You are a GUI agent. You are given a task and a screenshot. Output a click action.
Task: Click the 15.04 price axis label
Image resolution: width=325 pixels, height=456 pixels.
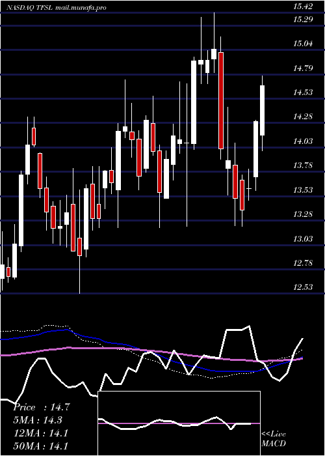click(x=303, y=44)
